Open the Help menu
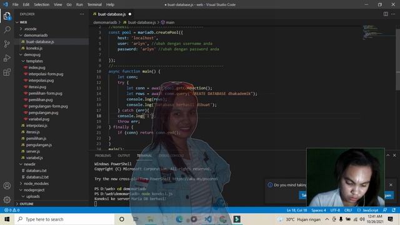Screen dimensions: 400x225 coord(110,4)
